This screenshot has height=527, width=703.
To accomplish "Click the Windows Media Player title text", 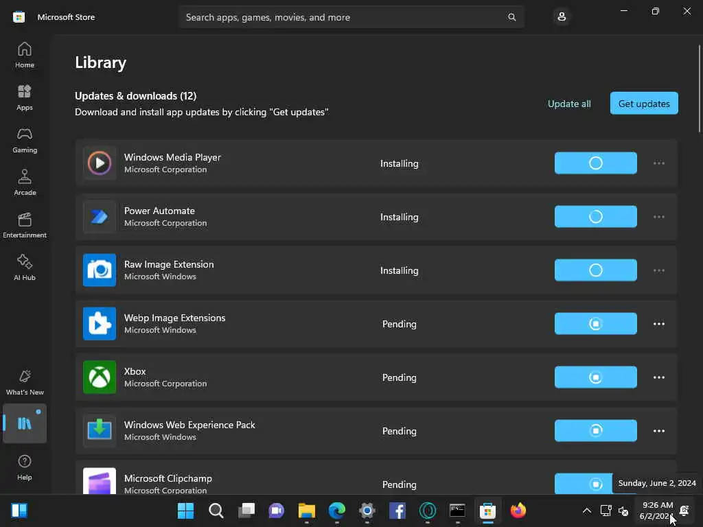I will click(172, 157).
